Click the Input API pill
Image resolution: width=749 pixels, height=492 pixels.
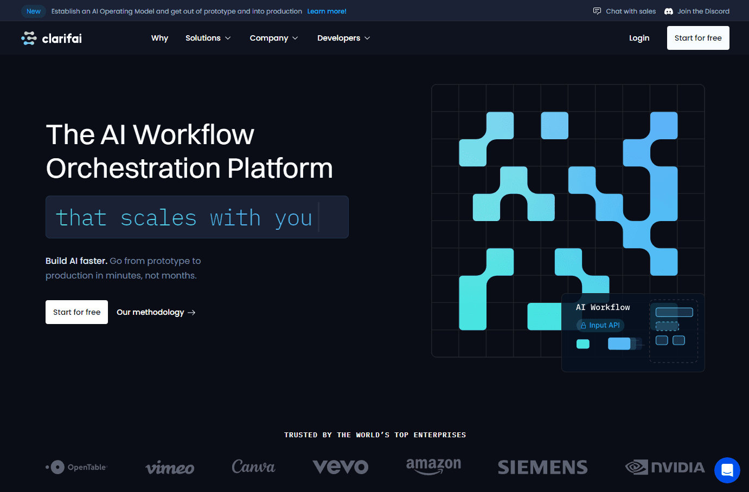pyautogui.click(x=600, y=325)
